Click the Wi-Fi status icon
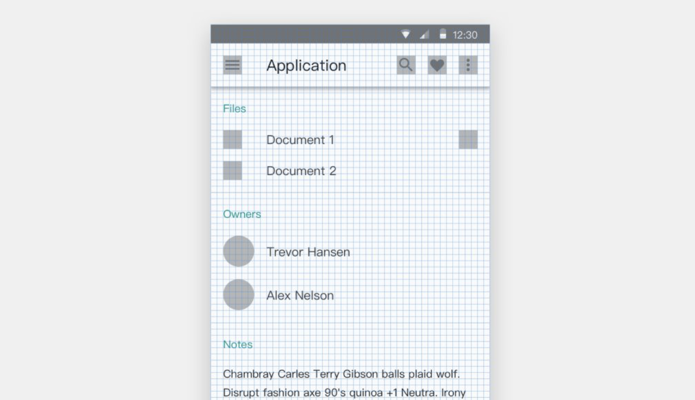 (x=406, y=34)
